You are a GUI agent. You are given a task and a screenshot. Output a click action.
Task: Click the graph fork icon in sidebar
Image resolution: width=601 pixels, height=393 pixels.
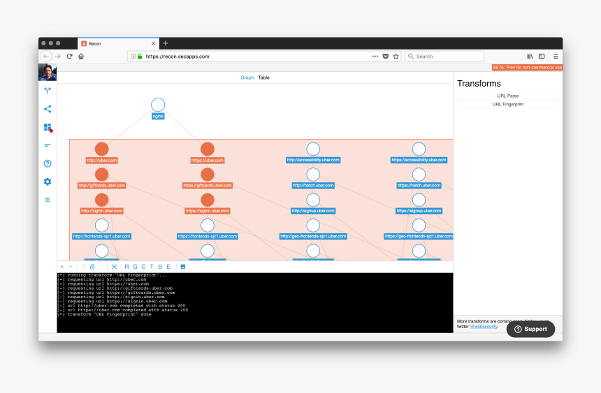[48, 90]
